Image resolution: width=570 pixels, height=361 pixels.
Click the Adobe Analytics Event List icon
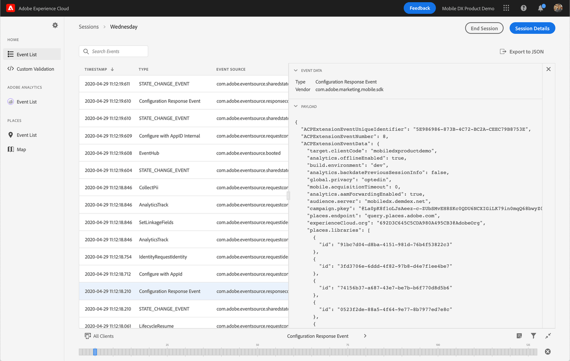[x=11, y=102]
